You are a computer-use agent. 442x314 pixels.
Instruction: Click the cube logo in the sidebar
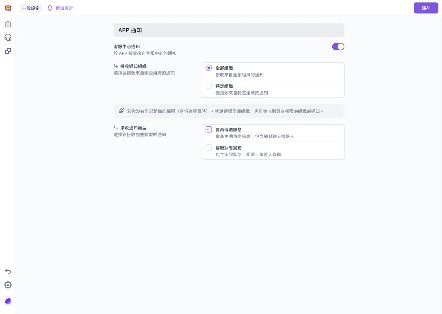click(8, 8)
